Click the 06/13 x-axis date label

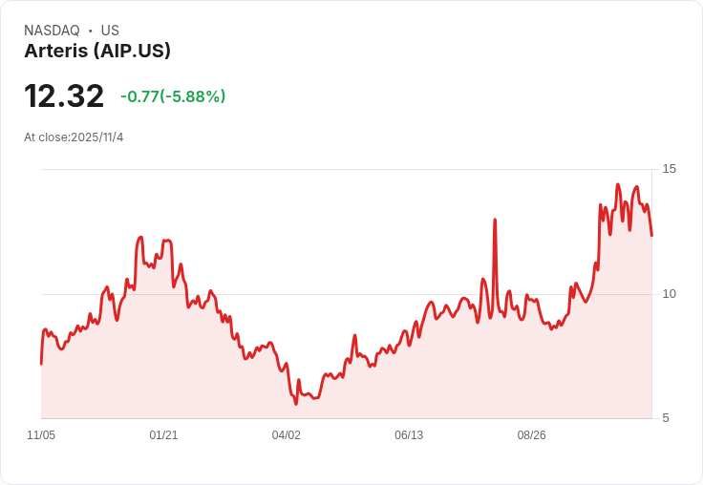click(409, 435)
